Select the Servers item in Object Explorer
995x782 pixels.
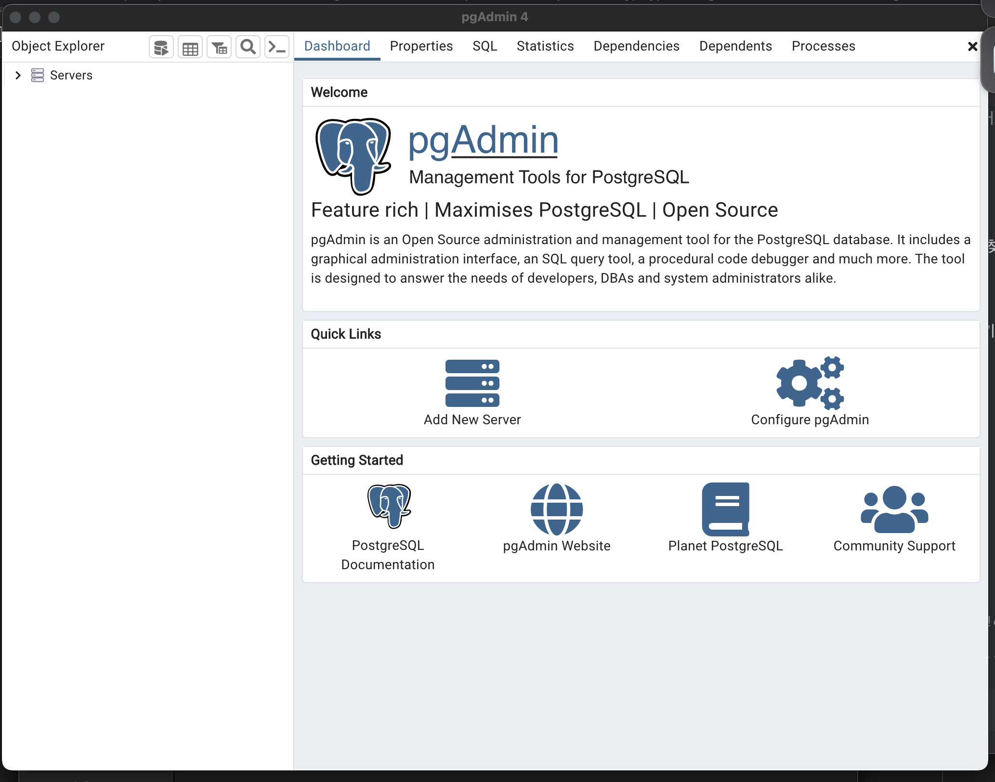(71, 75)
